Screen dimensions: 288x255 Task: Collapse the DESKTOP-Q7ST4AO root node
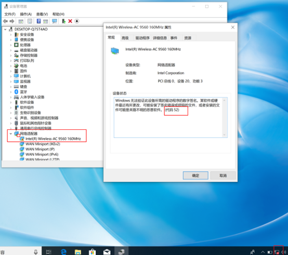coord(5,29)
